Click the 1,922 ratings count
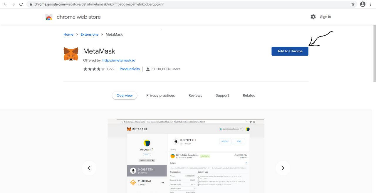Viewport: 376px width, 193px height. (110, 69)
